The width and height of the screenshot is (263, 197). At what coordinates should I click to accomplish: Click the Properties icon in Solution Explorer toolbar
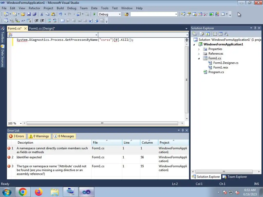click(x=194, y=34)
